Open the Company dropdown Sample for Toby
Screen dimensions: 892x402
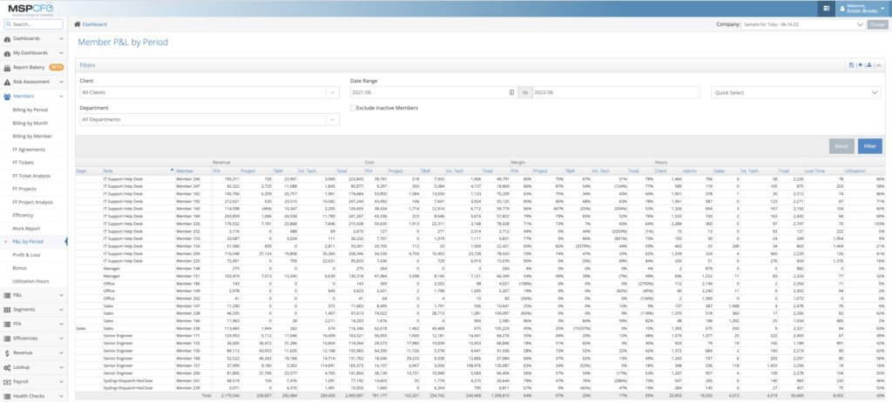click(802, 24)
